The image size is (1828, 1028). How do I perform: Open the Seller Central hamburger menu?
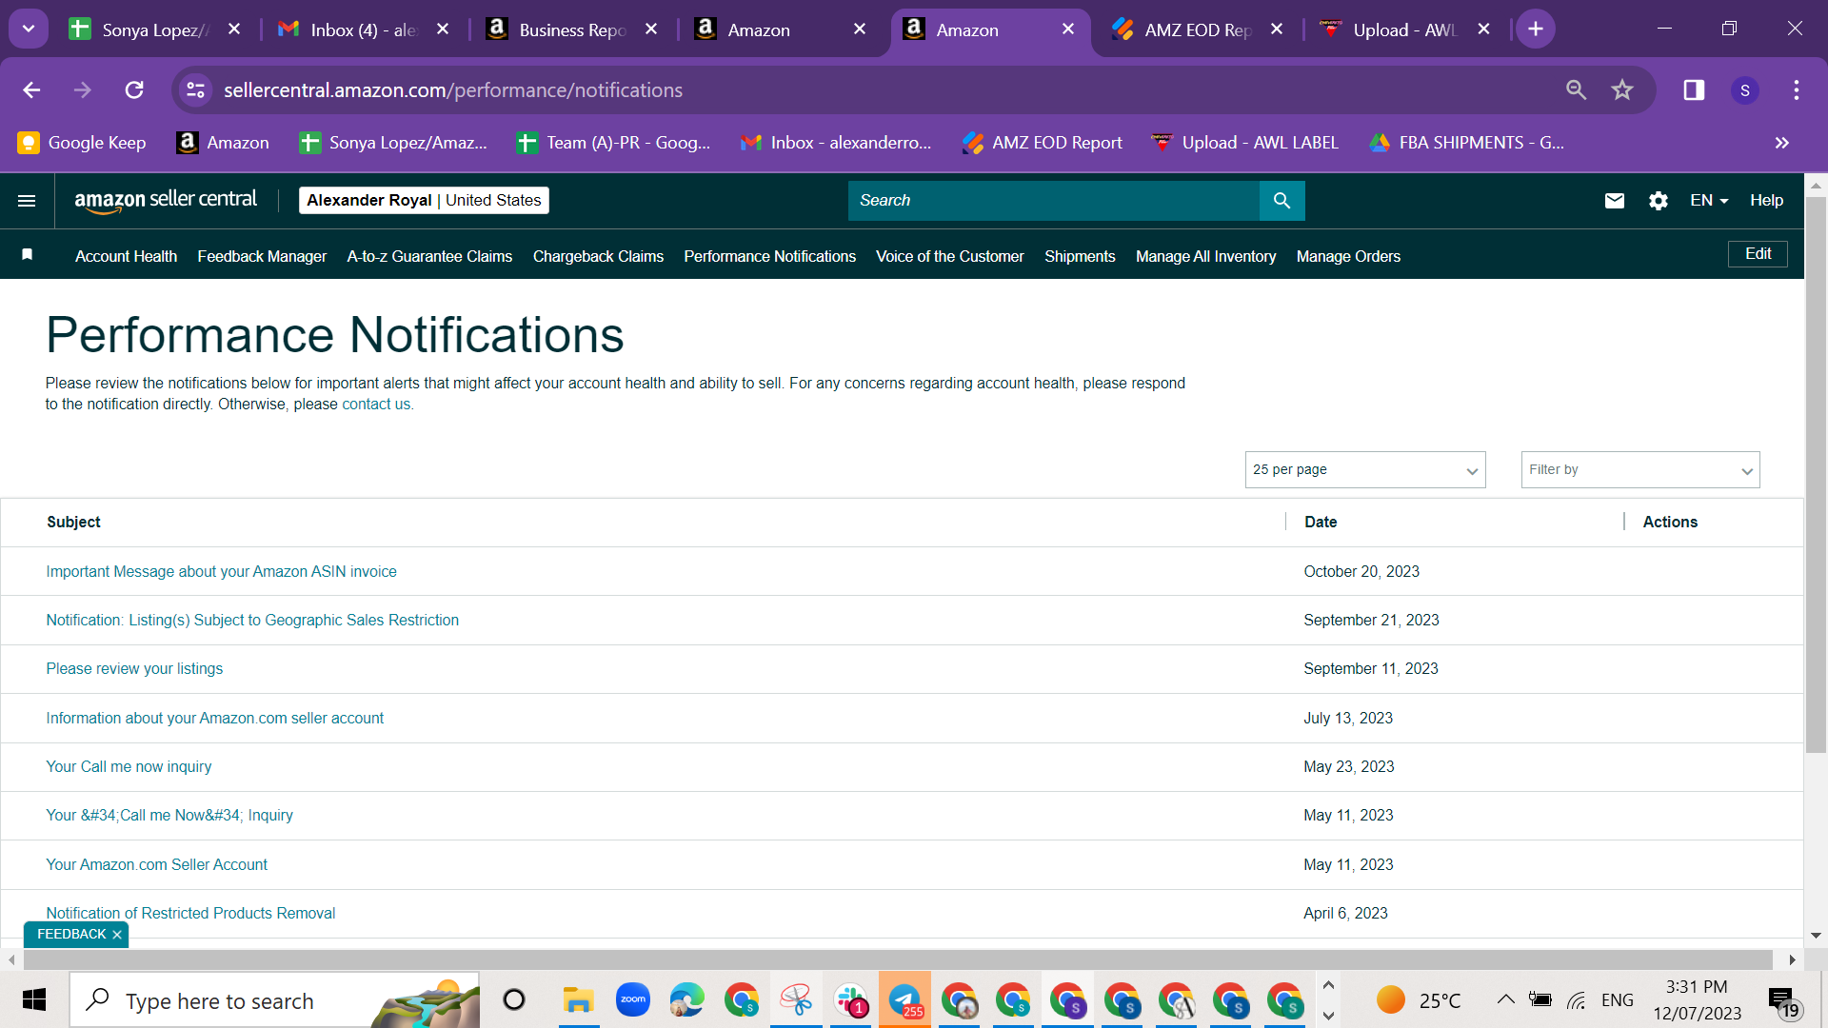(27, 201)
